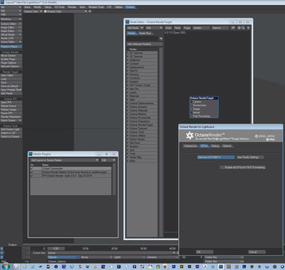This screenshot has width=285, height=270.
Task: Toggle the Z axis button
Action: click(2, 257)
